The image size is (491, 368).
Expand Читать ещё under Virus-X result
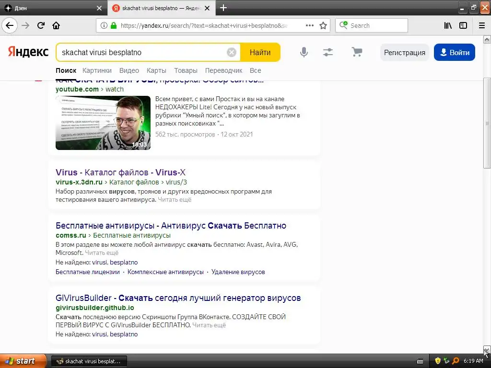(175, 200)
